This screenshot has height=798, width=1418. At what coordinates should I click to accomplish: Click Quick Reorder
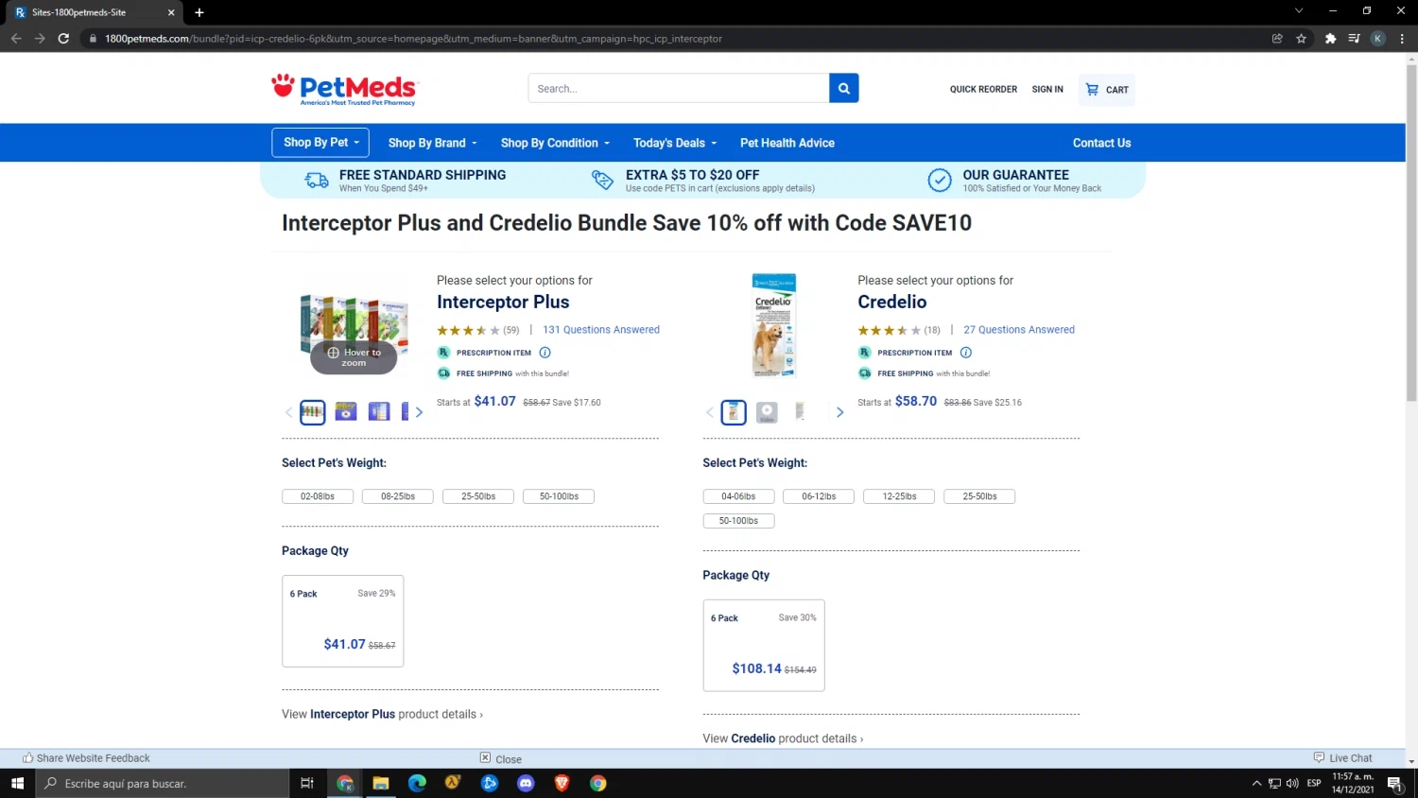pos(983,89)
